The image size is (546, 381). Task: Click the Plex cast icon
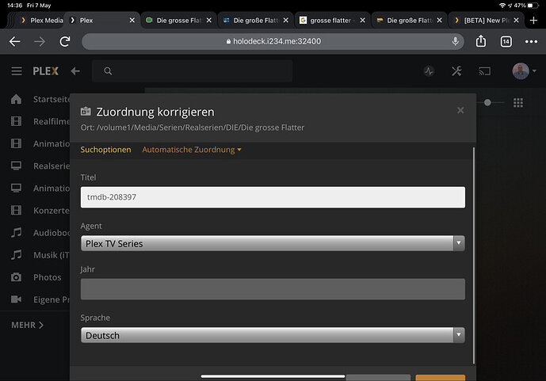pyautogui.click(x=485, y=71)
